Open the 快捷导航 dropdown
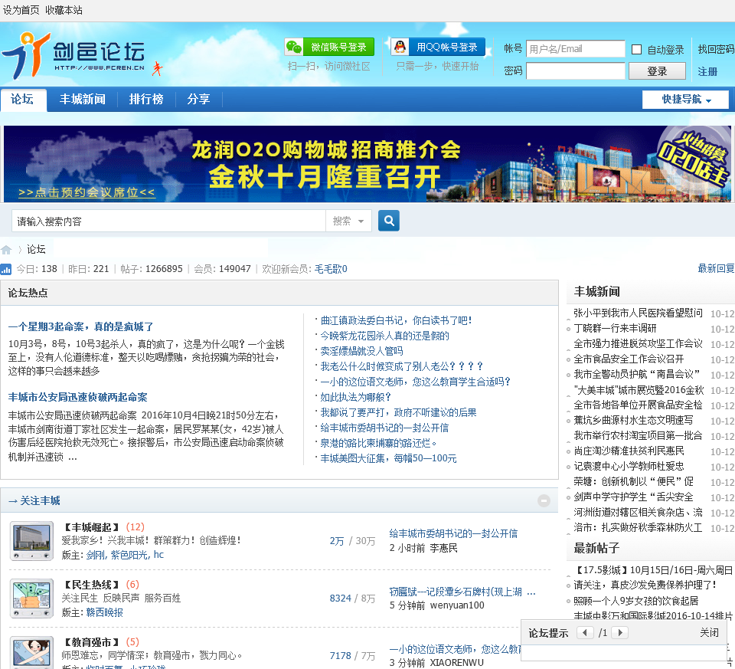The height and width of the screenshot is (669, 735). (x=685, y=100)
